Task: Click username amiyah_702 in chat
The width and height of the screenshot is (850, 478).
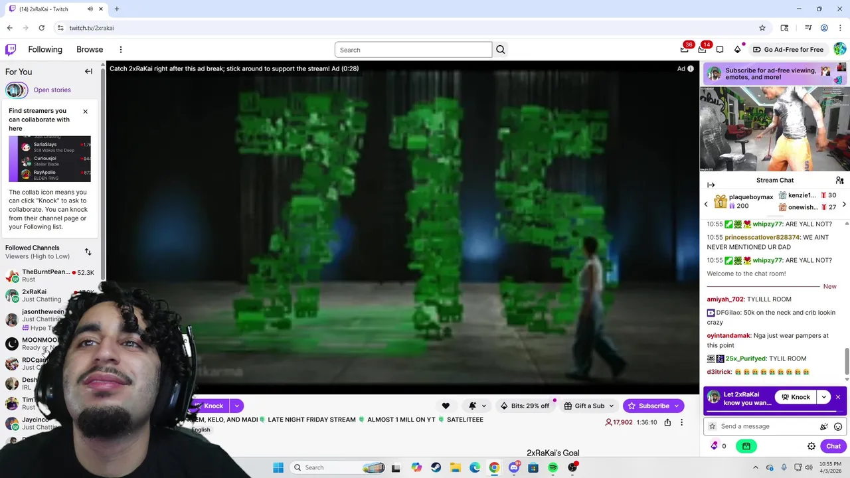Action: (x=725, y=299)
